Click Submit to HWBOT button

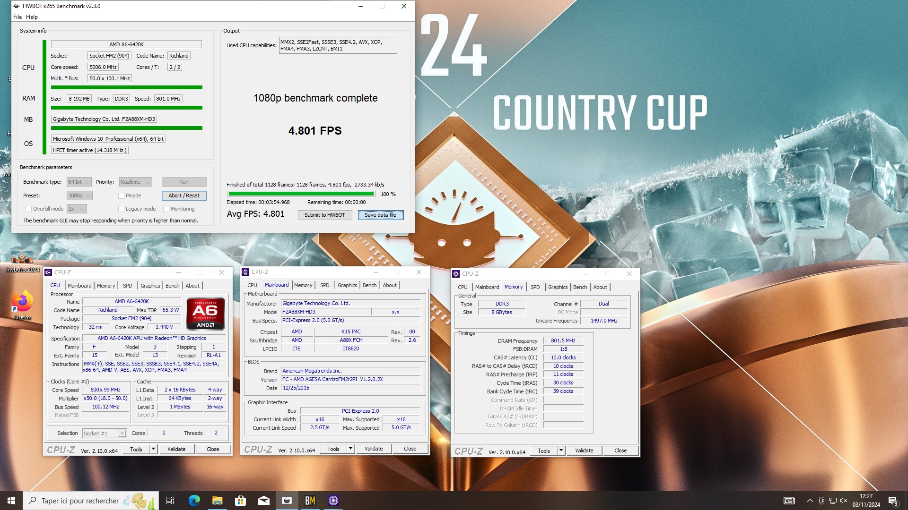325,215
